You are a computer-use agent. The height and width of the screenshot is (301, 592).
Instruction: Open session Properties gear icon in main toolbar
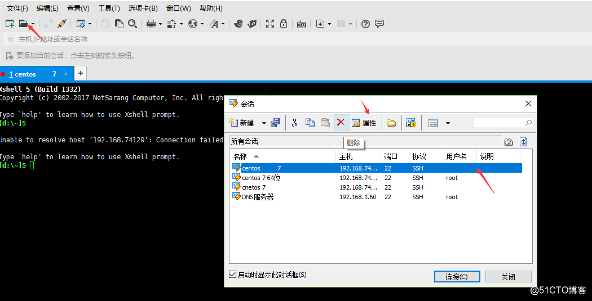(81, 24)
